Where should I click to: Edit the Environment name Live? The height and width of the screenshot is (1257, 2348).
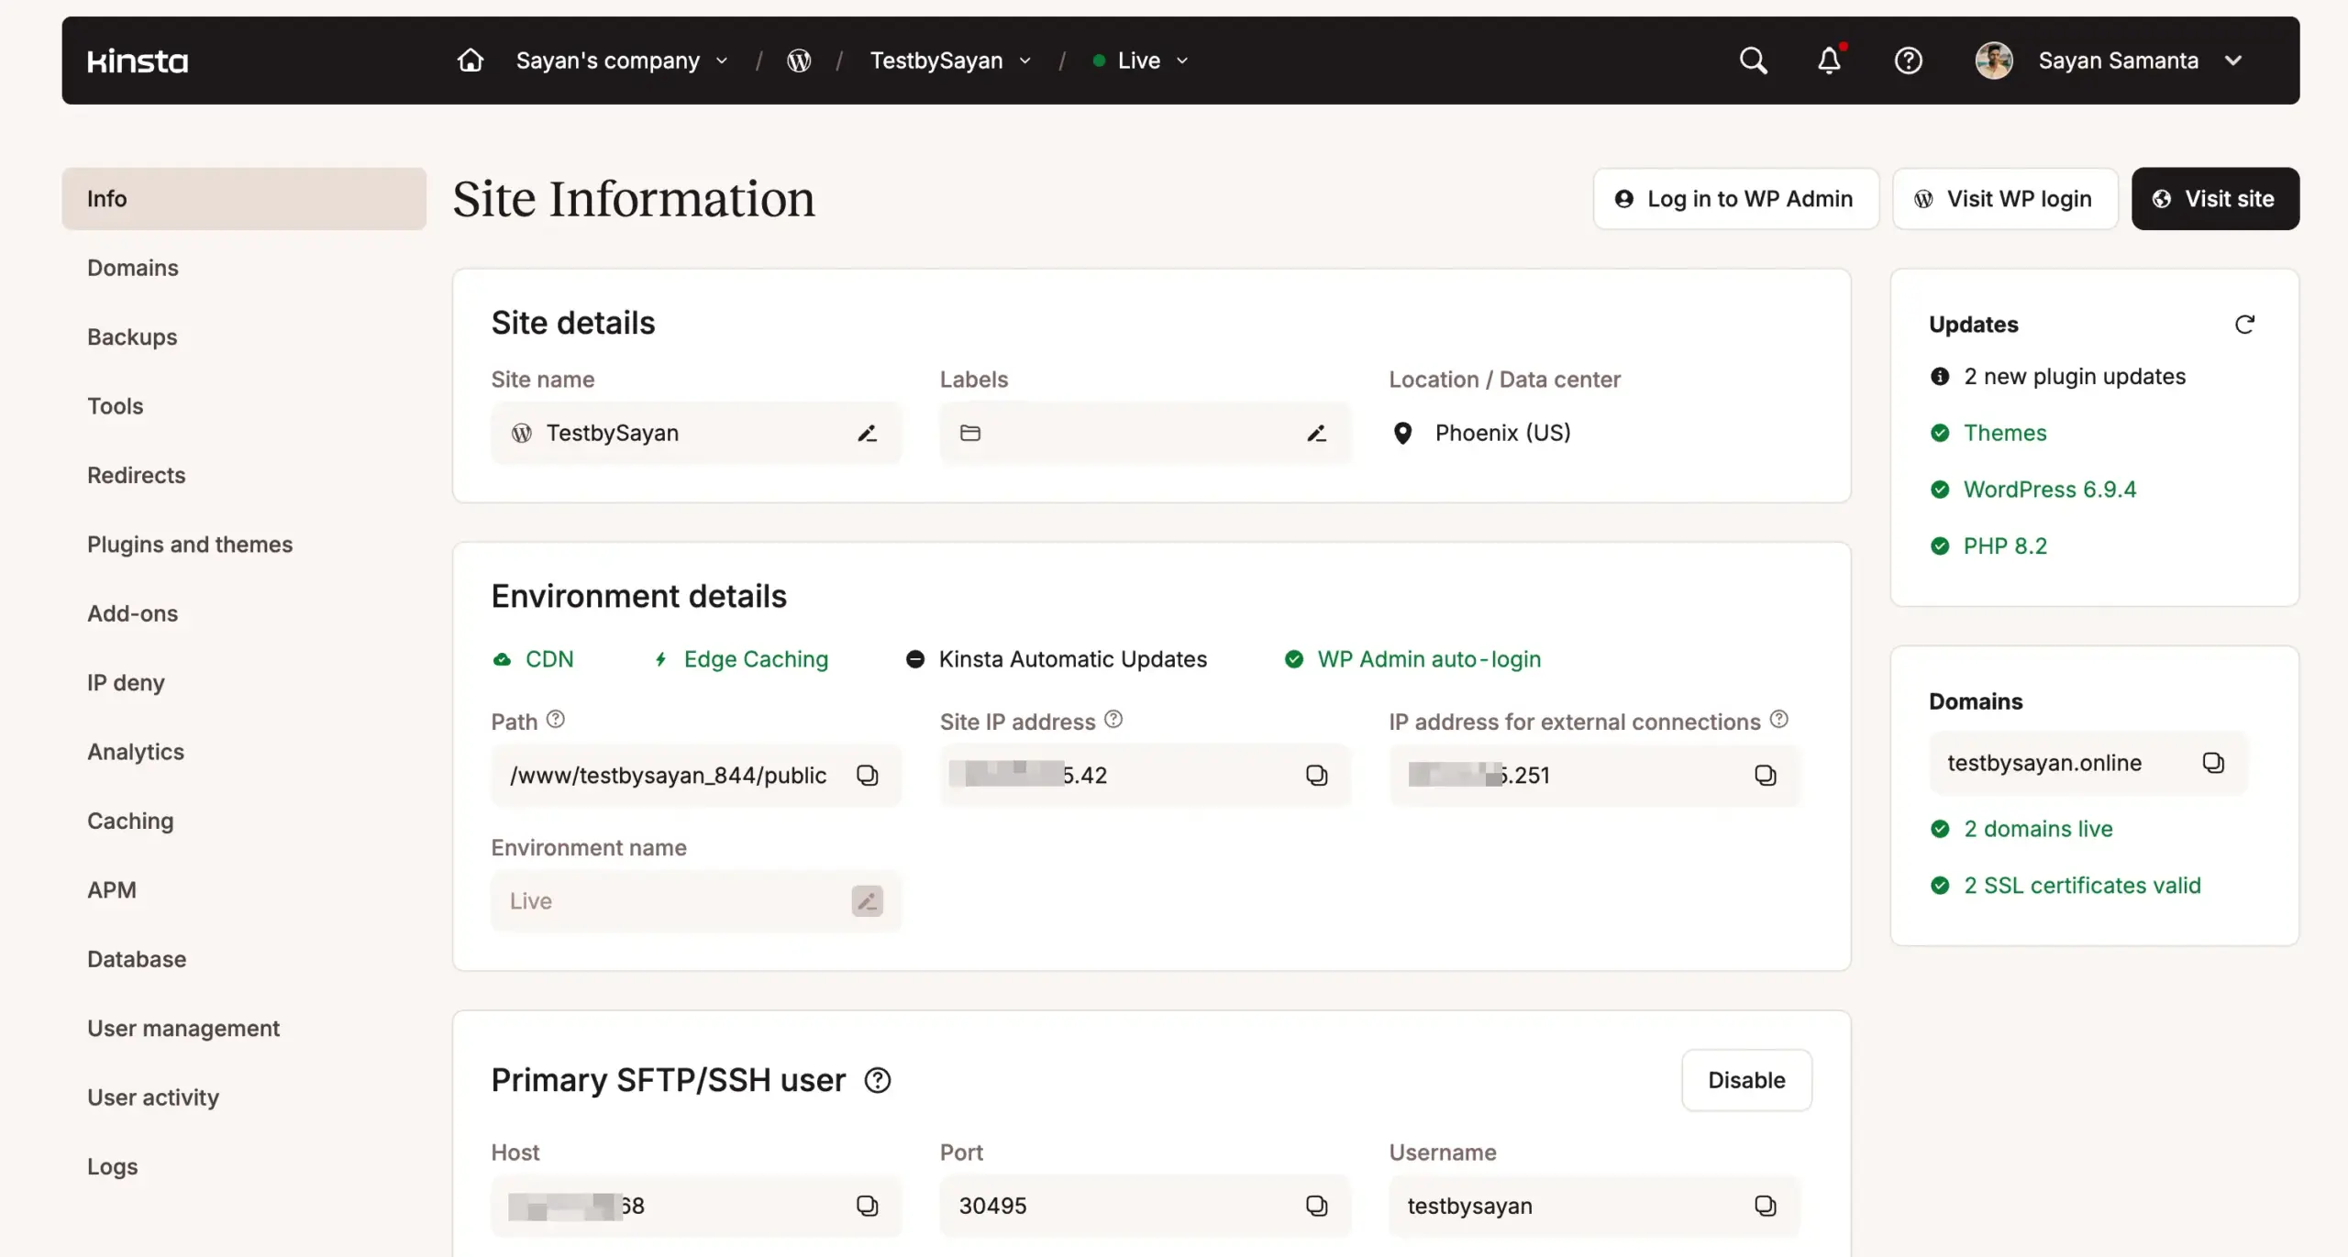866,900
